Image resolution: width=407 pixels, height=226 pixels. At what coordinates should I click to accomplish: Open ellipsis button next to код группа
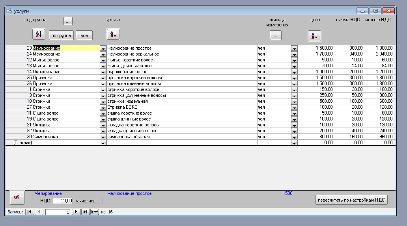click(68, 21)
